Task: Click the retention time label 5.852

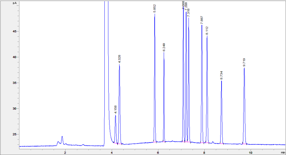Action: [x=155, y=9]
